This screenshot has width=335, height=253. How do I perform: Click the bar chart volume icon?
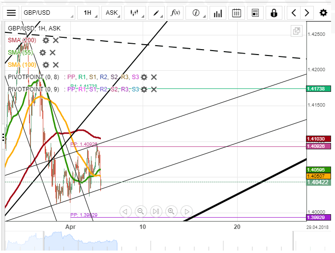[218, 13]
